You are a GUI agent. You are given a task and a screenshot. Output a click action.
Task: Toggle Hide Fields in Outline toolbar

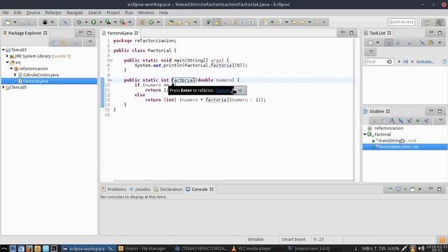pyautogui.click(x=401, y=121)
